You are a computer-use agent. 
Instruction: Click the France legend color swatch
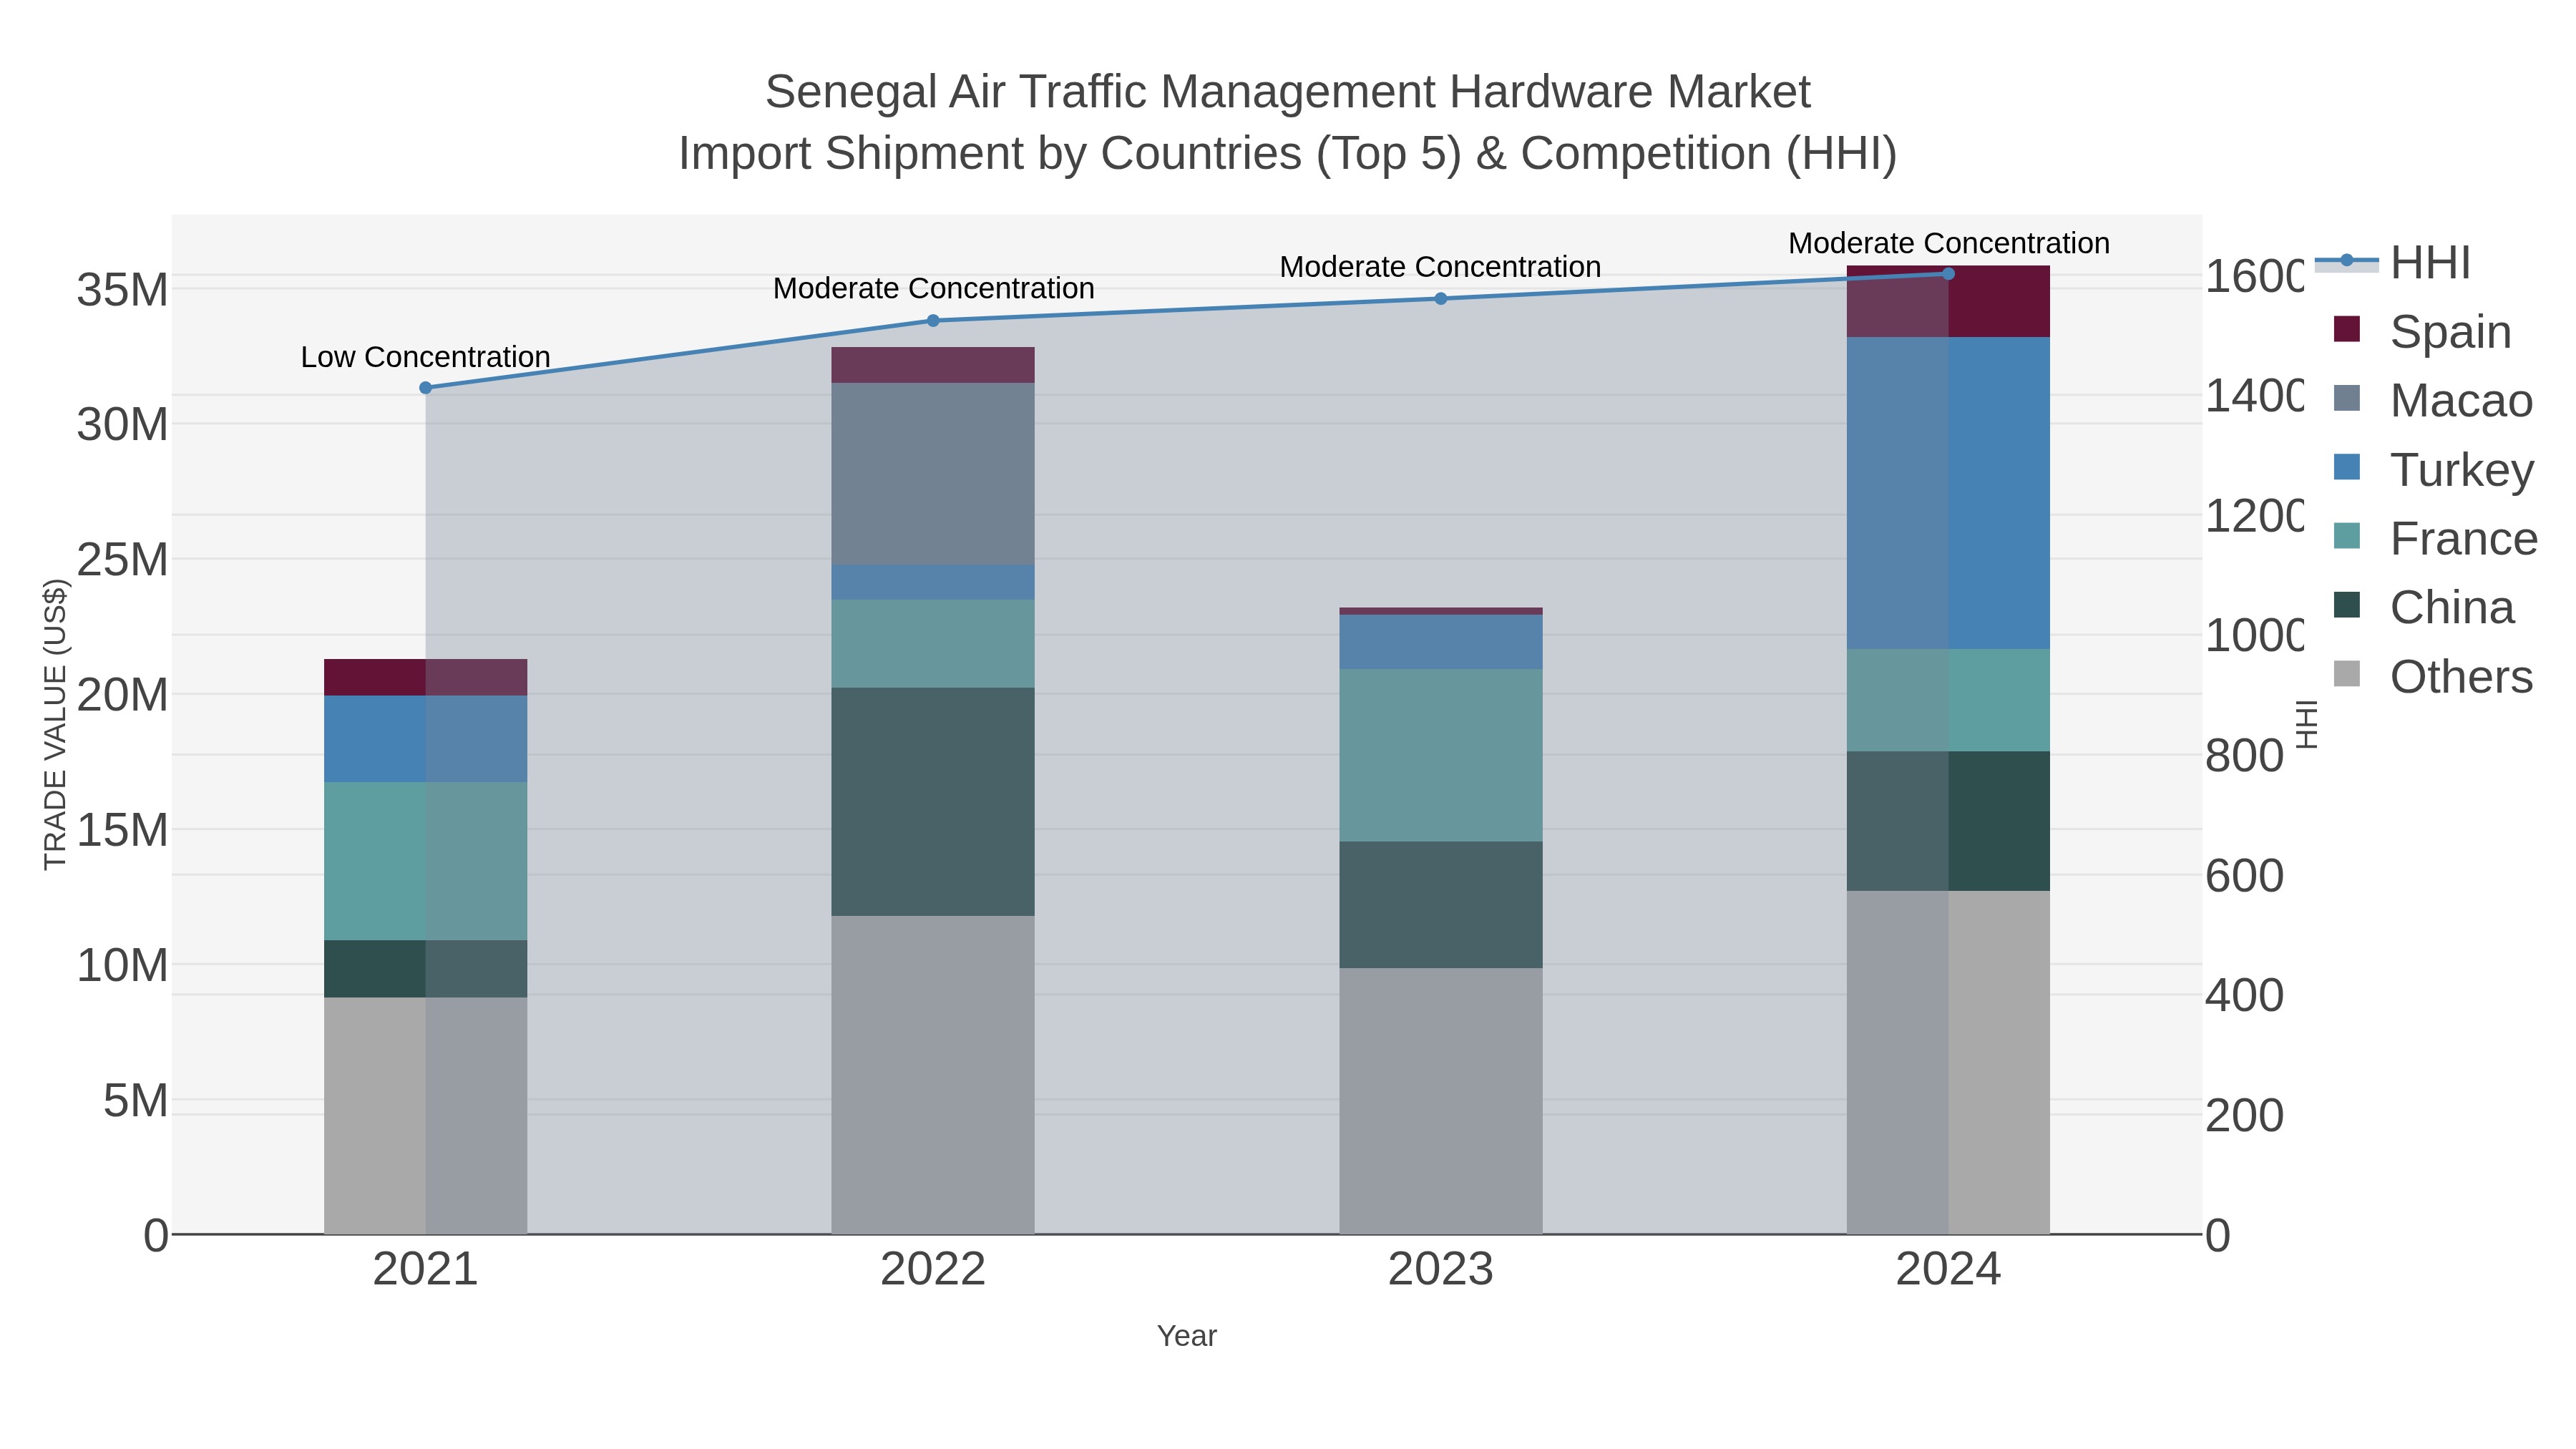[2346, 537]
